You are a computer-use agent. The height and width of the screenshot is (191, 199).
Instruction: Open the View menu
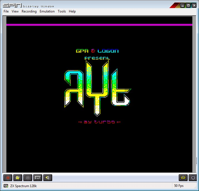[15, 11]
